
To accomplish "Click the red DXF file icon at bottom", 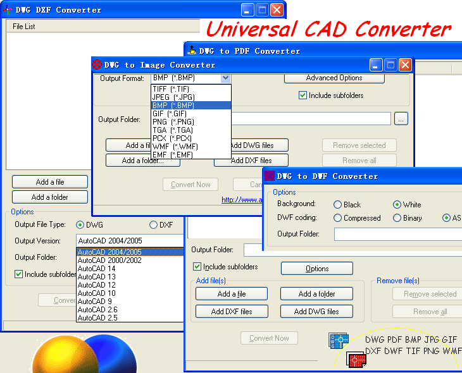I will 356,359.
